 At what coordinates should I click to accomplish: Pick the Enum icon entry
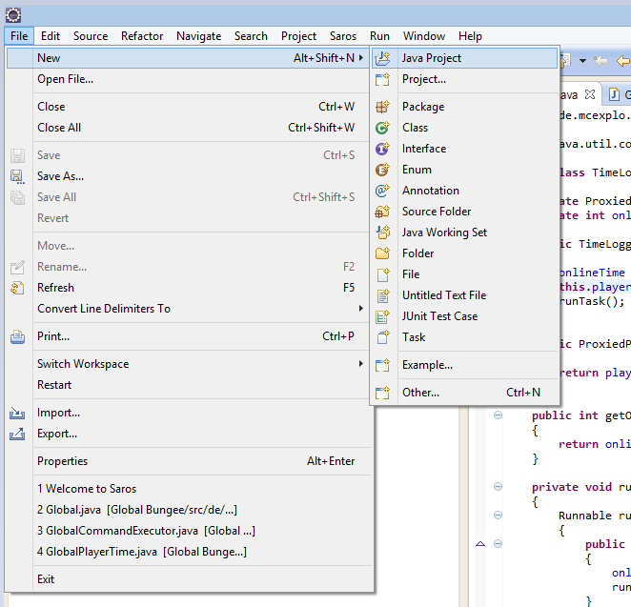(x=383, y=170)
